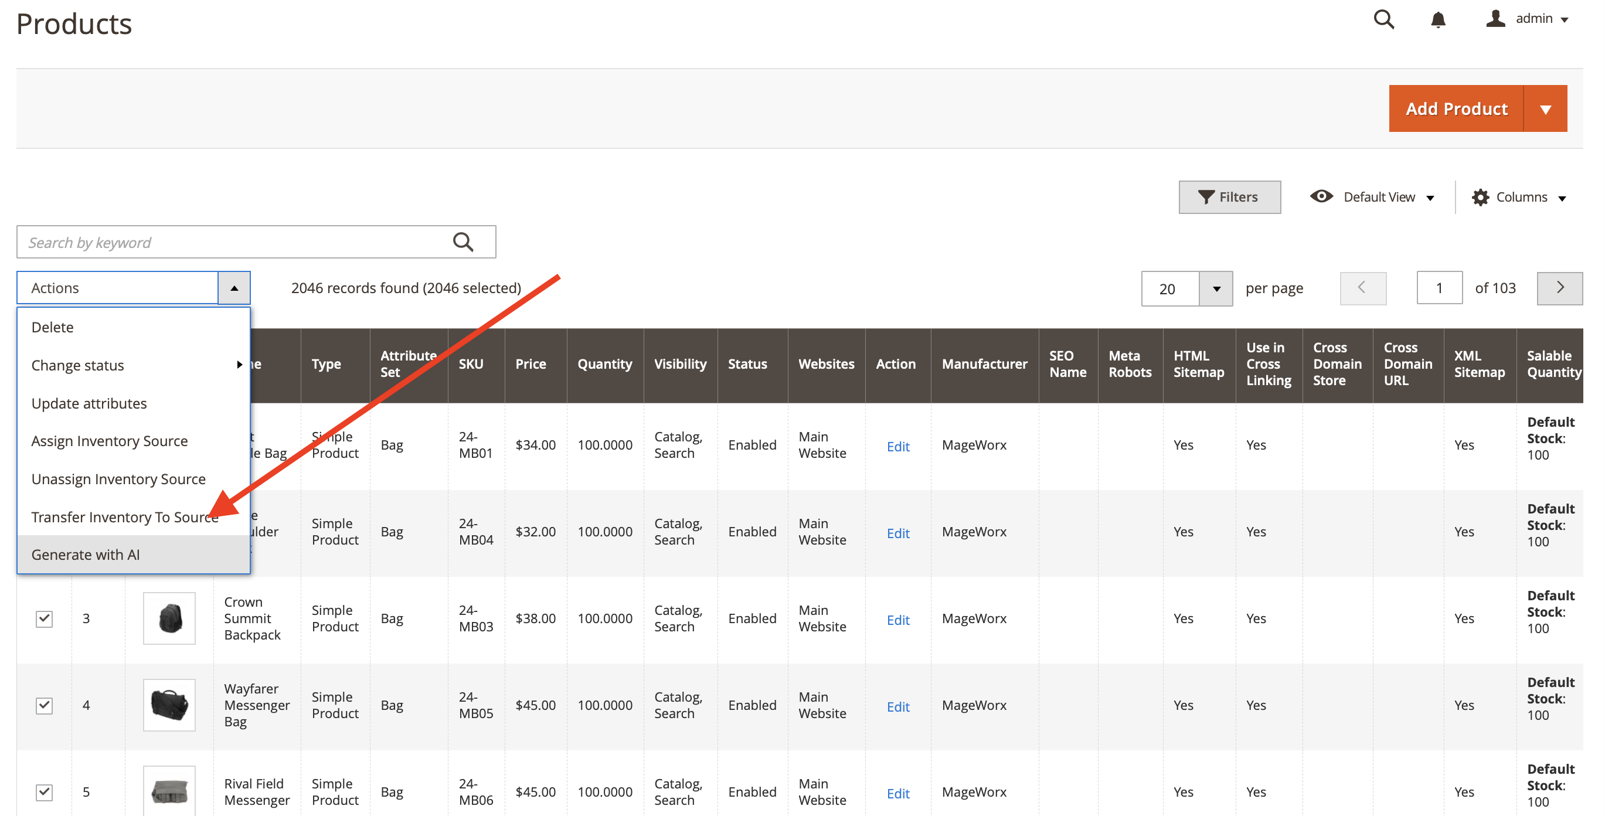The image size is (1605, 816).
Task: Submit keyword search with magnifier icon
Action: coord(463,242)
